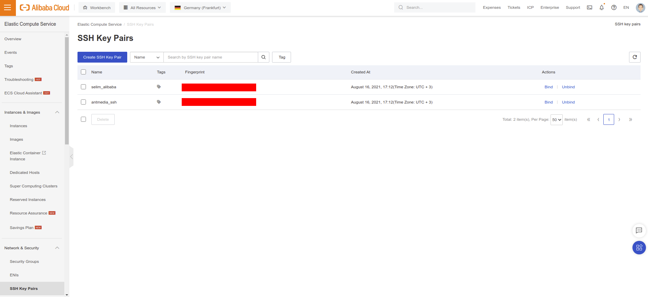Open the notifications bell
Image resolution: width=648 pixels, height=297 pixels.
click(602, 7)
